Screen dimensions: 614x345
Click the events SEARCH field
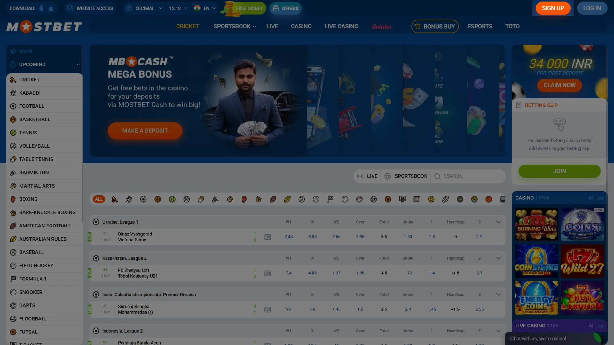click(x=468, y=176)
